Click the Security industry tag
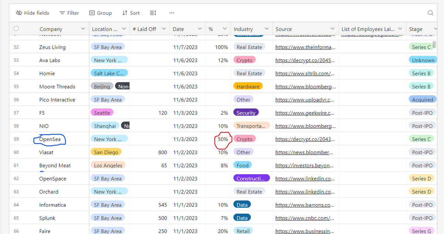This screenshot has height=234, width=444. (x=246, y=113)
